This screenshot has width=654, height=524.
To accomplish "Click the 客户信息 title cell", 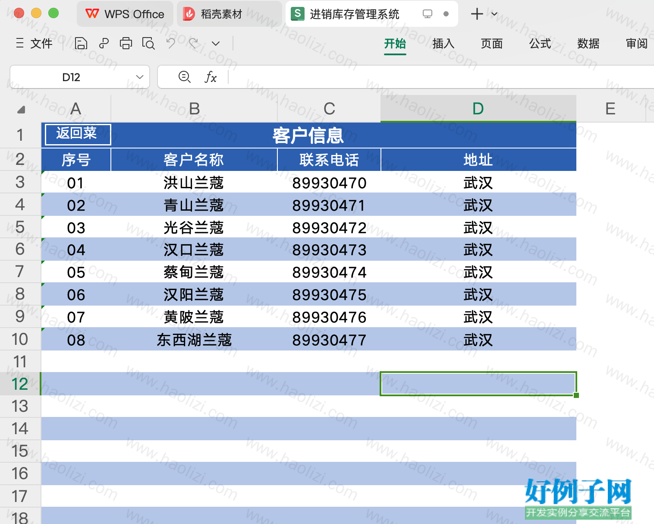I will pyautogui.click(x=308, y=135).
